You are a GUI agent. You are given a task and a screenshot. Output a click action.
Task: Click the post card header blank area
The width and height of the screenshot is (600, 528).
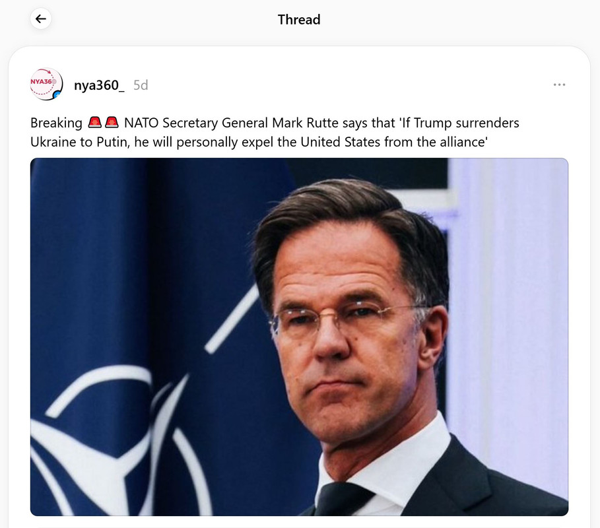[x=345, y=84]
